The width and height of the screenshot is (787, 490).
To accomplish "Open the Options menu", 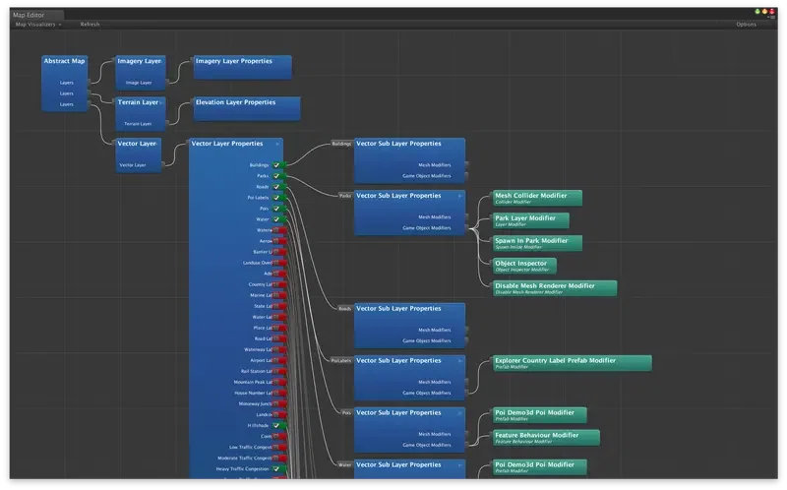I will (746, 24).
